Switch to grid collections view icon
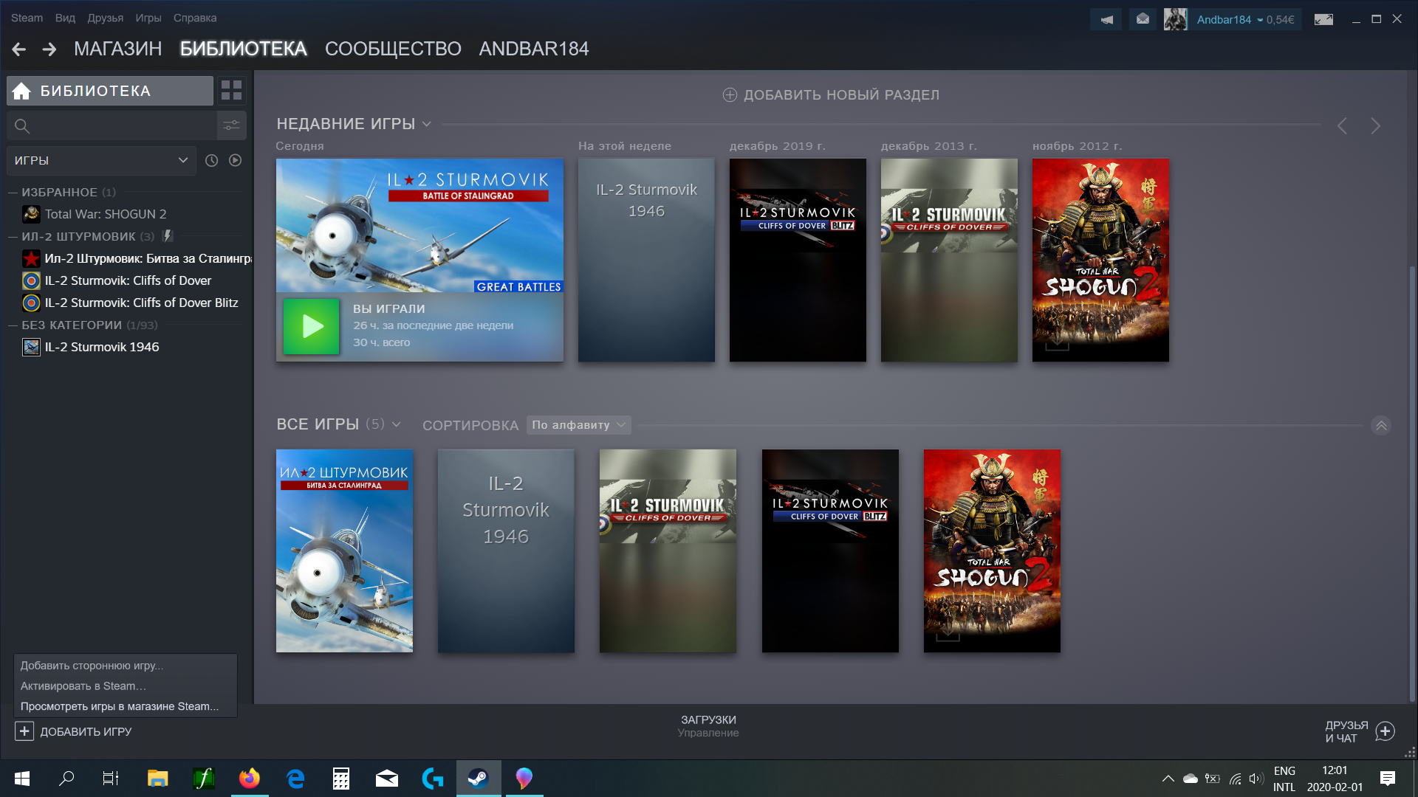This screenshot has width=1418, height=797. [x=231, y=90]
